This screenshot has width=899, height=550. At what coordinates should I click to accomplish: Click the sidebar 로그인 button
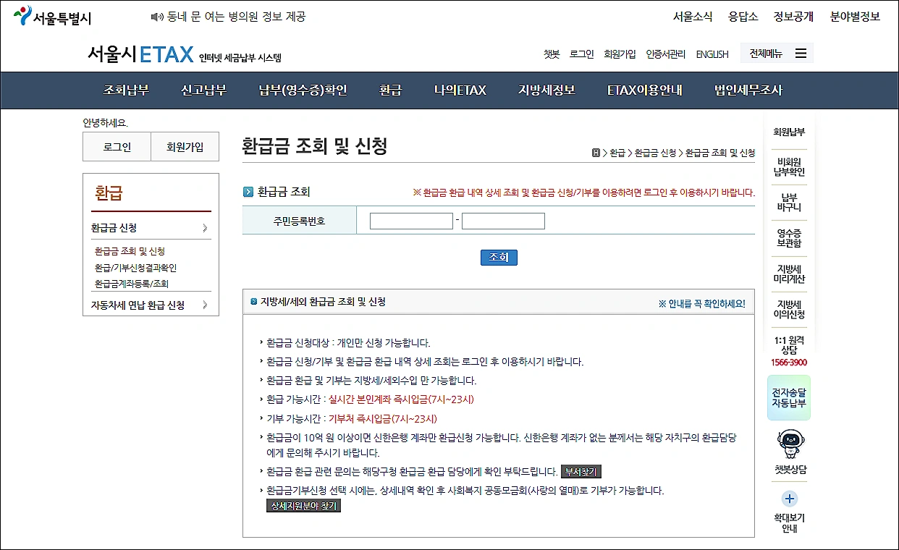(x=117, y=147)
